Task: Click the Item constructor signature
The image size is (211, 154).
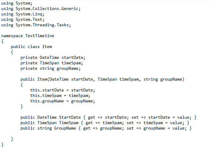Action: coord(102,79)
